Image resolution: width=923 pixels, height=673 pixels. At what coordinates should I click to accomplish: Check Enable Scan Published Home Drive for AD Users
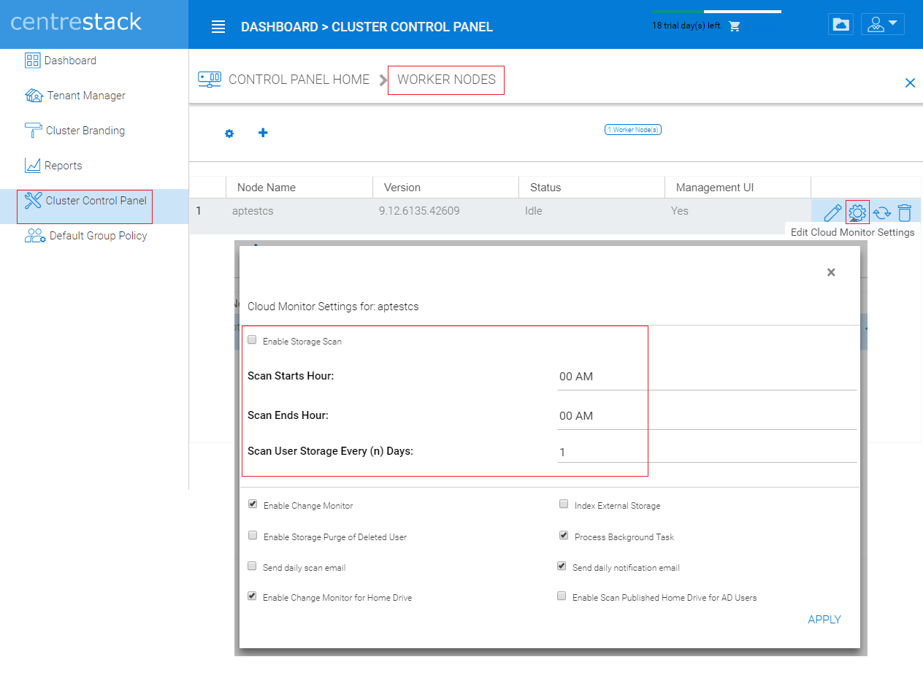(562, 596)
